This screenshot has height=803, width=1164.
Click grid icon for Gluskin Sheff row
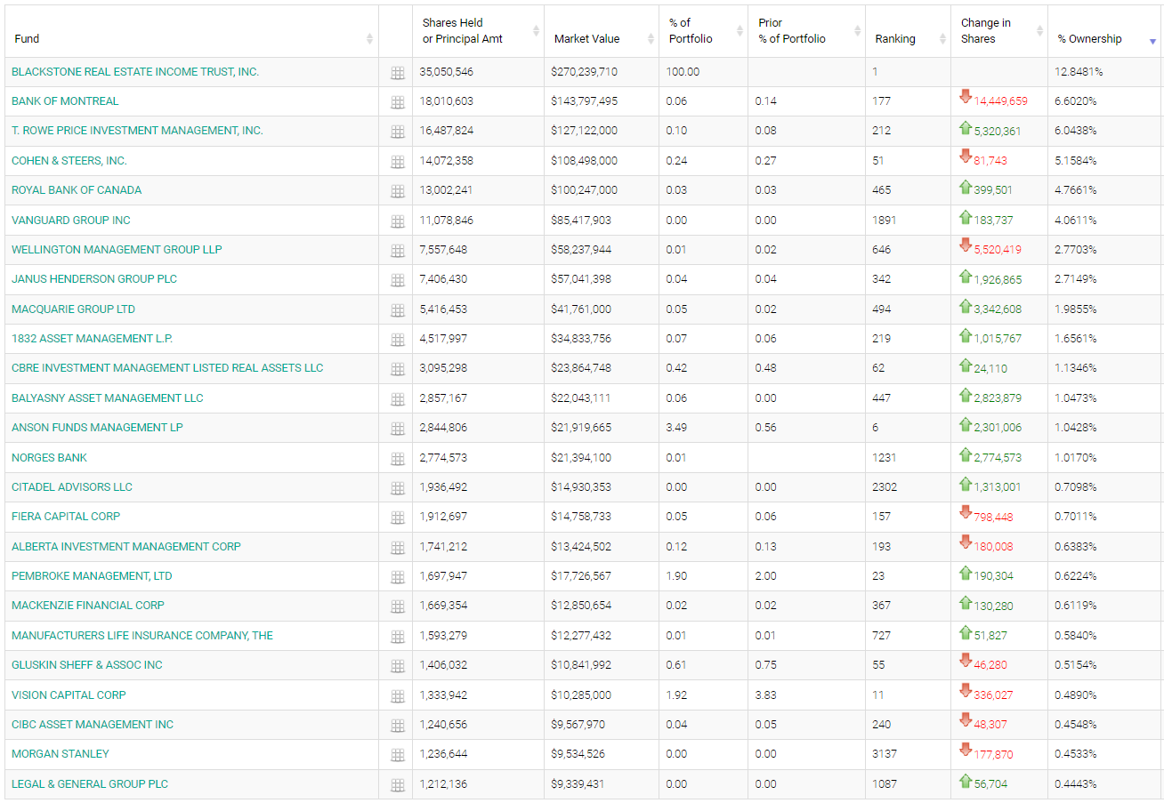coord(398,666)
